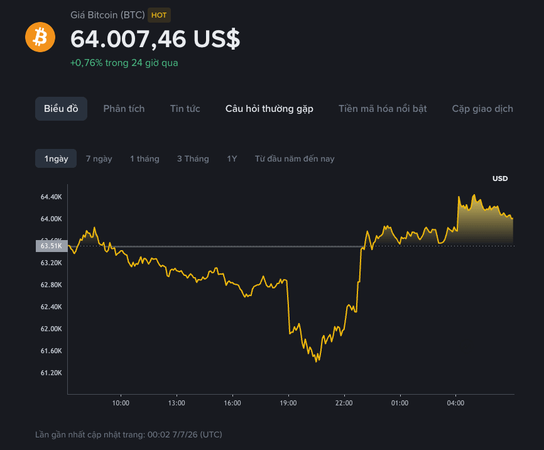Image resolution: width=544 pixels, height=450 pixels.
Task: Click the 19:00 label on time axis
Action: coord(288,403)
